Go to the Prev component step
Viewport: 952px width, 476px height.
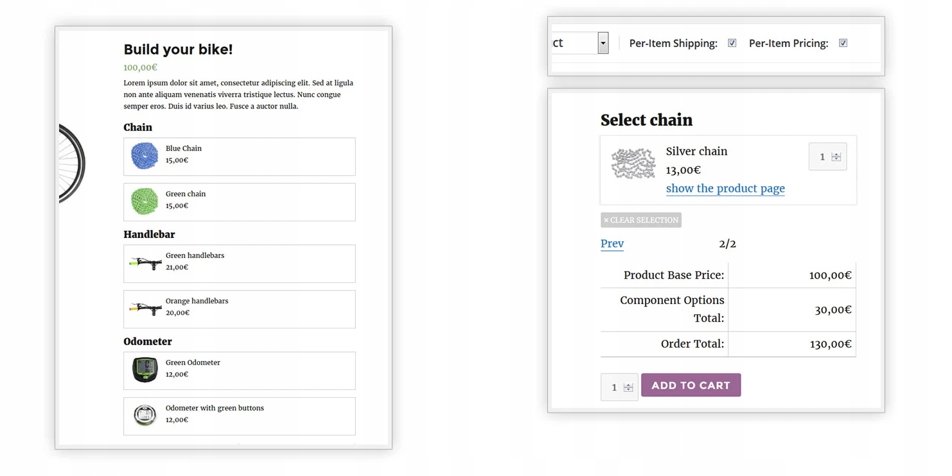point(612,243)
